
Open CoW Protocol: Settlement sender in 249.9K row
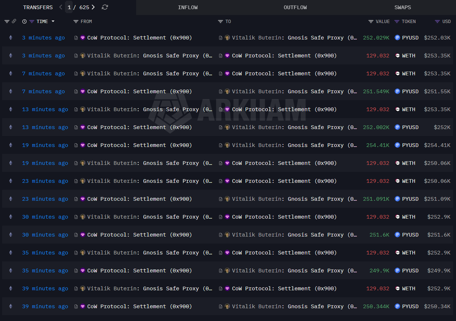pos(139,271)
